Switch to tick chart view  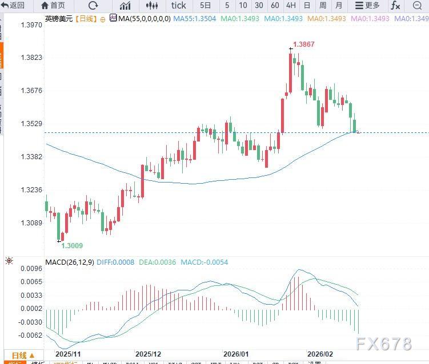pyautogui.click(x=178, y=6)
